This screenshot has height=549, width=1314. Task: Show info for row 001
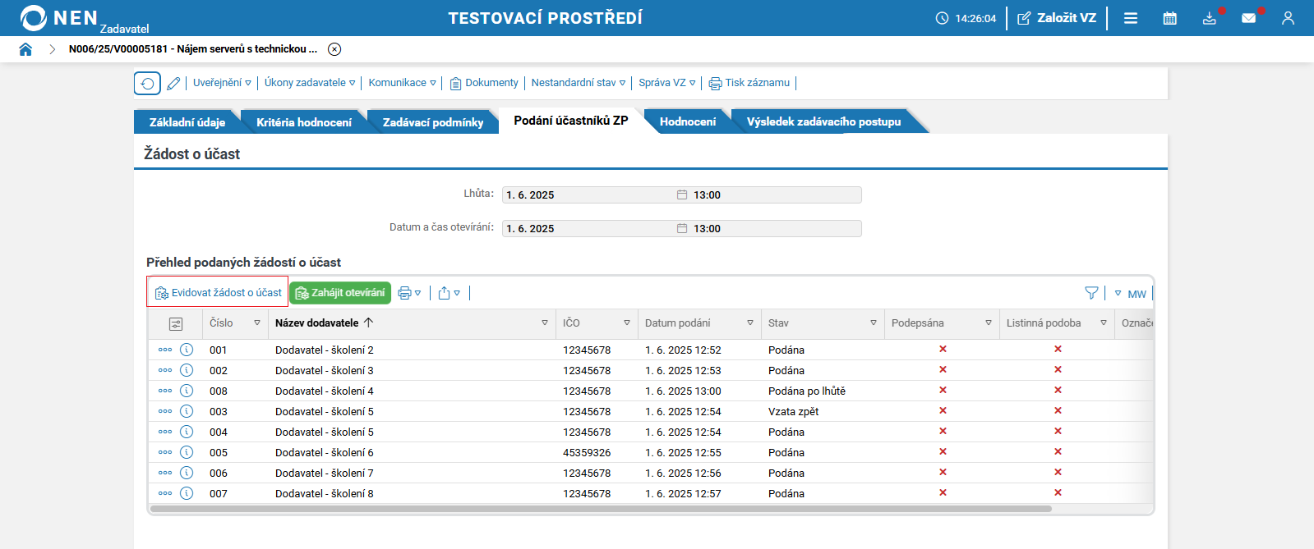[187, 350]
